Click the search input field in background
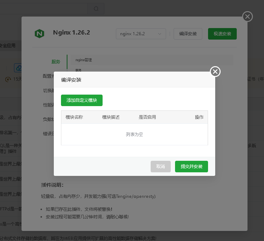264x241 pixels. point(44,9)
